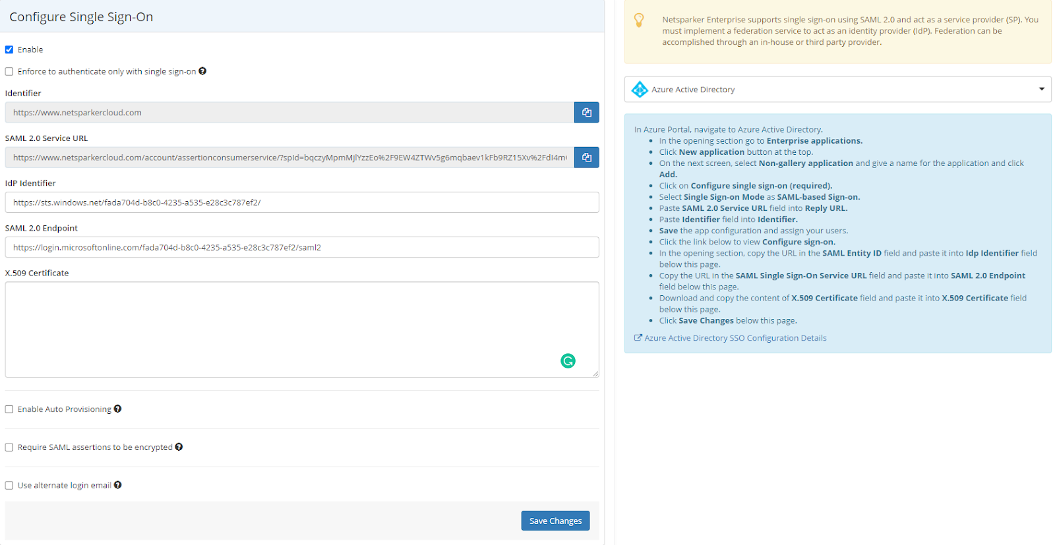Show help for SAML assertions encrypted
Viewport: 1055px width, 545px height.
coord(179,447)
